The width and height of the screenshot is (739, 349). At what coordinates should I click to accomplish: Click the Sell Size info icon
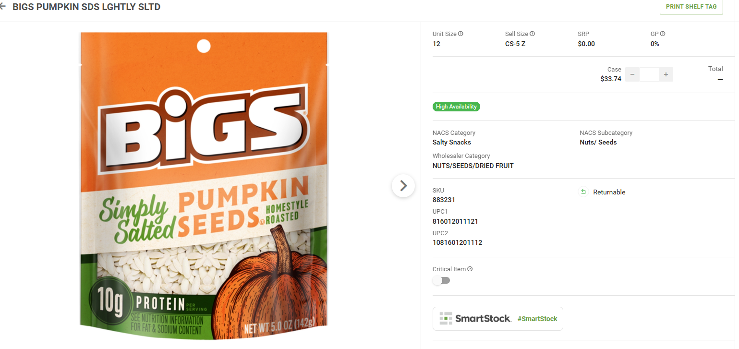click(x=532, y=34)
